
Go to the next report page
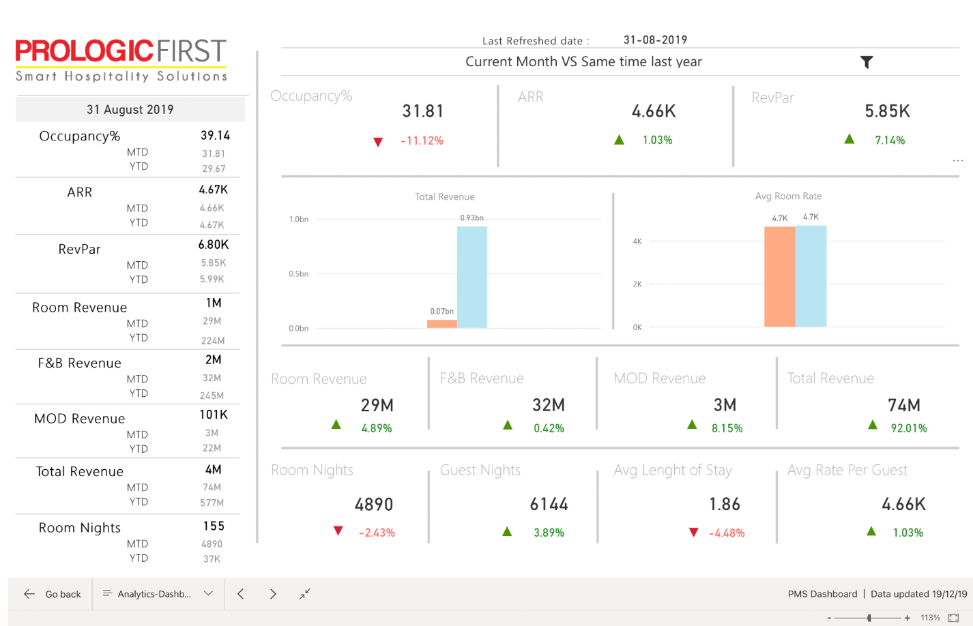tap(273, 594)
